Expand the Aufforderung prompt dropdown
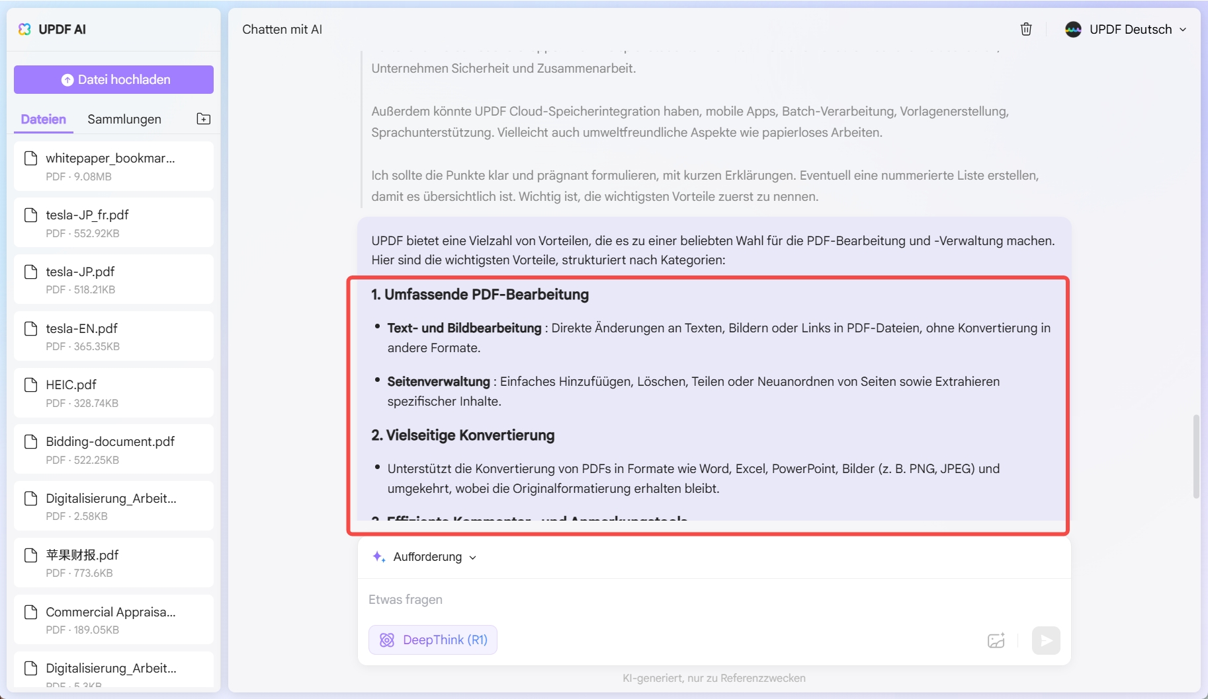Screen dimensions: 1208x699 (x=434, y=557)
